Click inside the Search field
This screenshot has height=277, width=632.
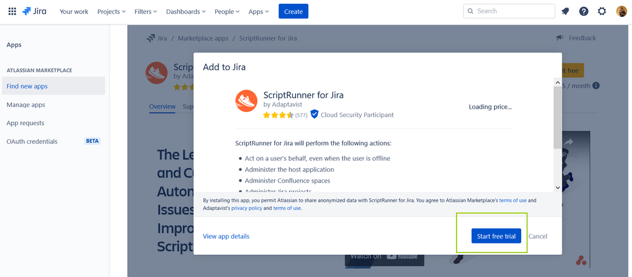(509, 11)
